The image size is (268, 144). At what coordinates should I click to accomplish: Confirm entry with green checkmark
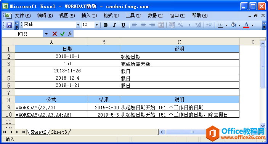pyautogui.click(x=63, y=34)
